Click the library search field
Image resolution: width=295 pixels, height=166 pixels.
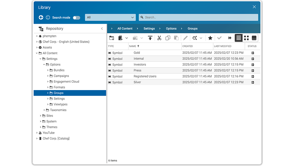click(198, 18)
